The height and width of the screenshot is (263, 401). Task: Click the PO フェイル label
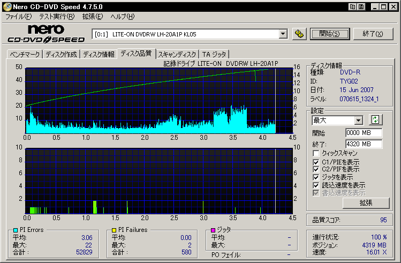(226, 255)
